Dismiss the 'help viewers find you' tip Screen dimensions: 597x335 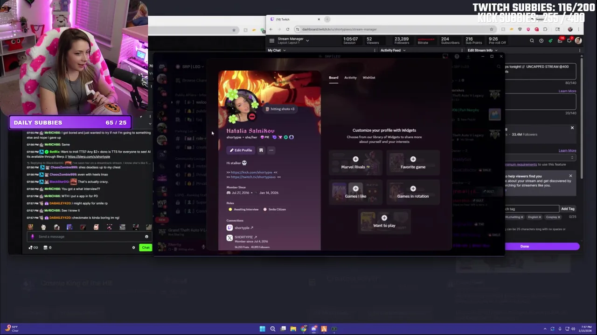click(x=570, y=176)
